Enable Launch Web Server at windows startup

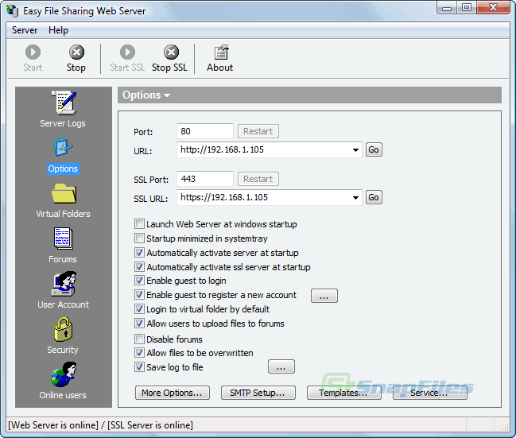point(139,224)
